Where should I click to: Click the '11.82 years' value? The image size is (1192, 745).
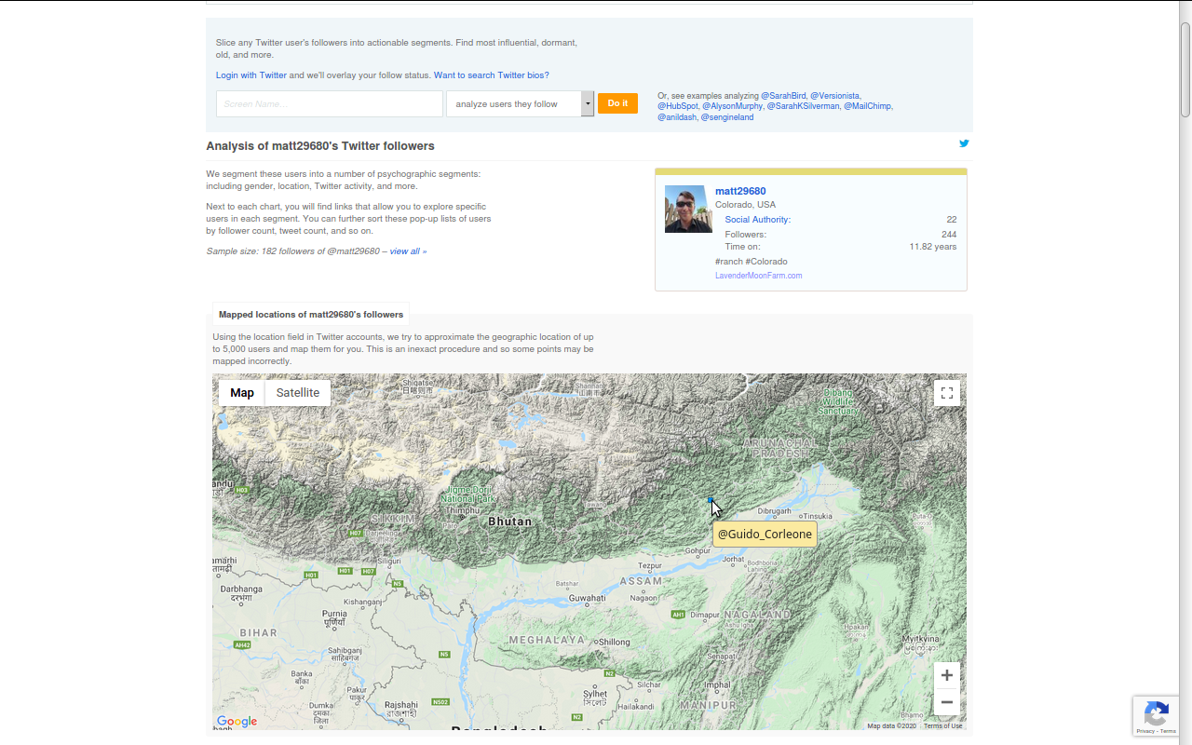[933, 247]
